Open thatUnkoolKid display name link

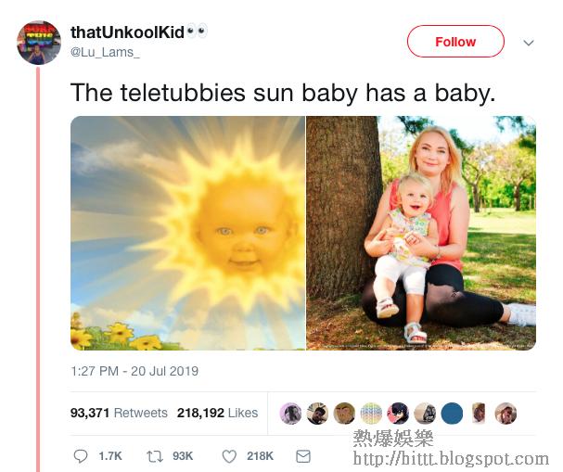click(x=127, y=32)
